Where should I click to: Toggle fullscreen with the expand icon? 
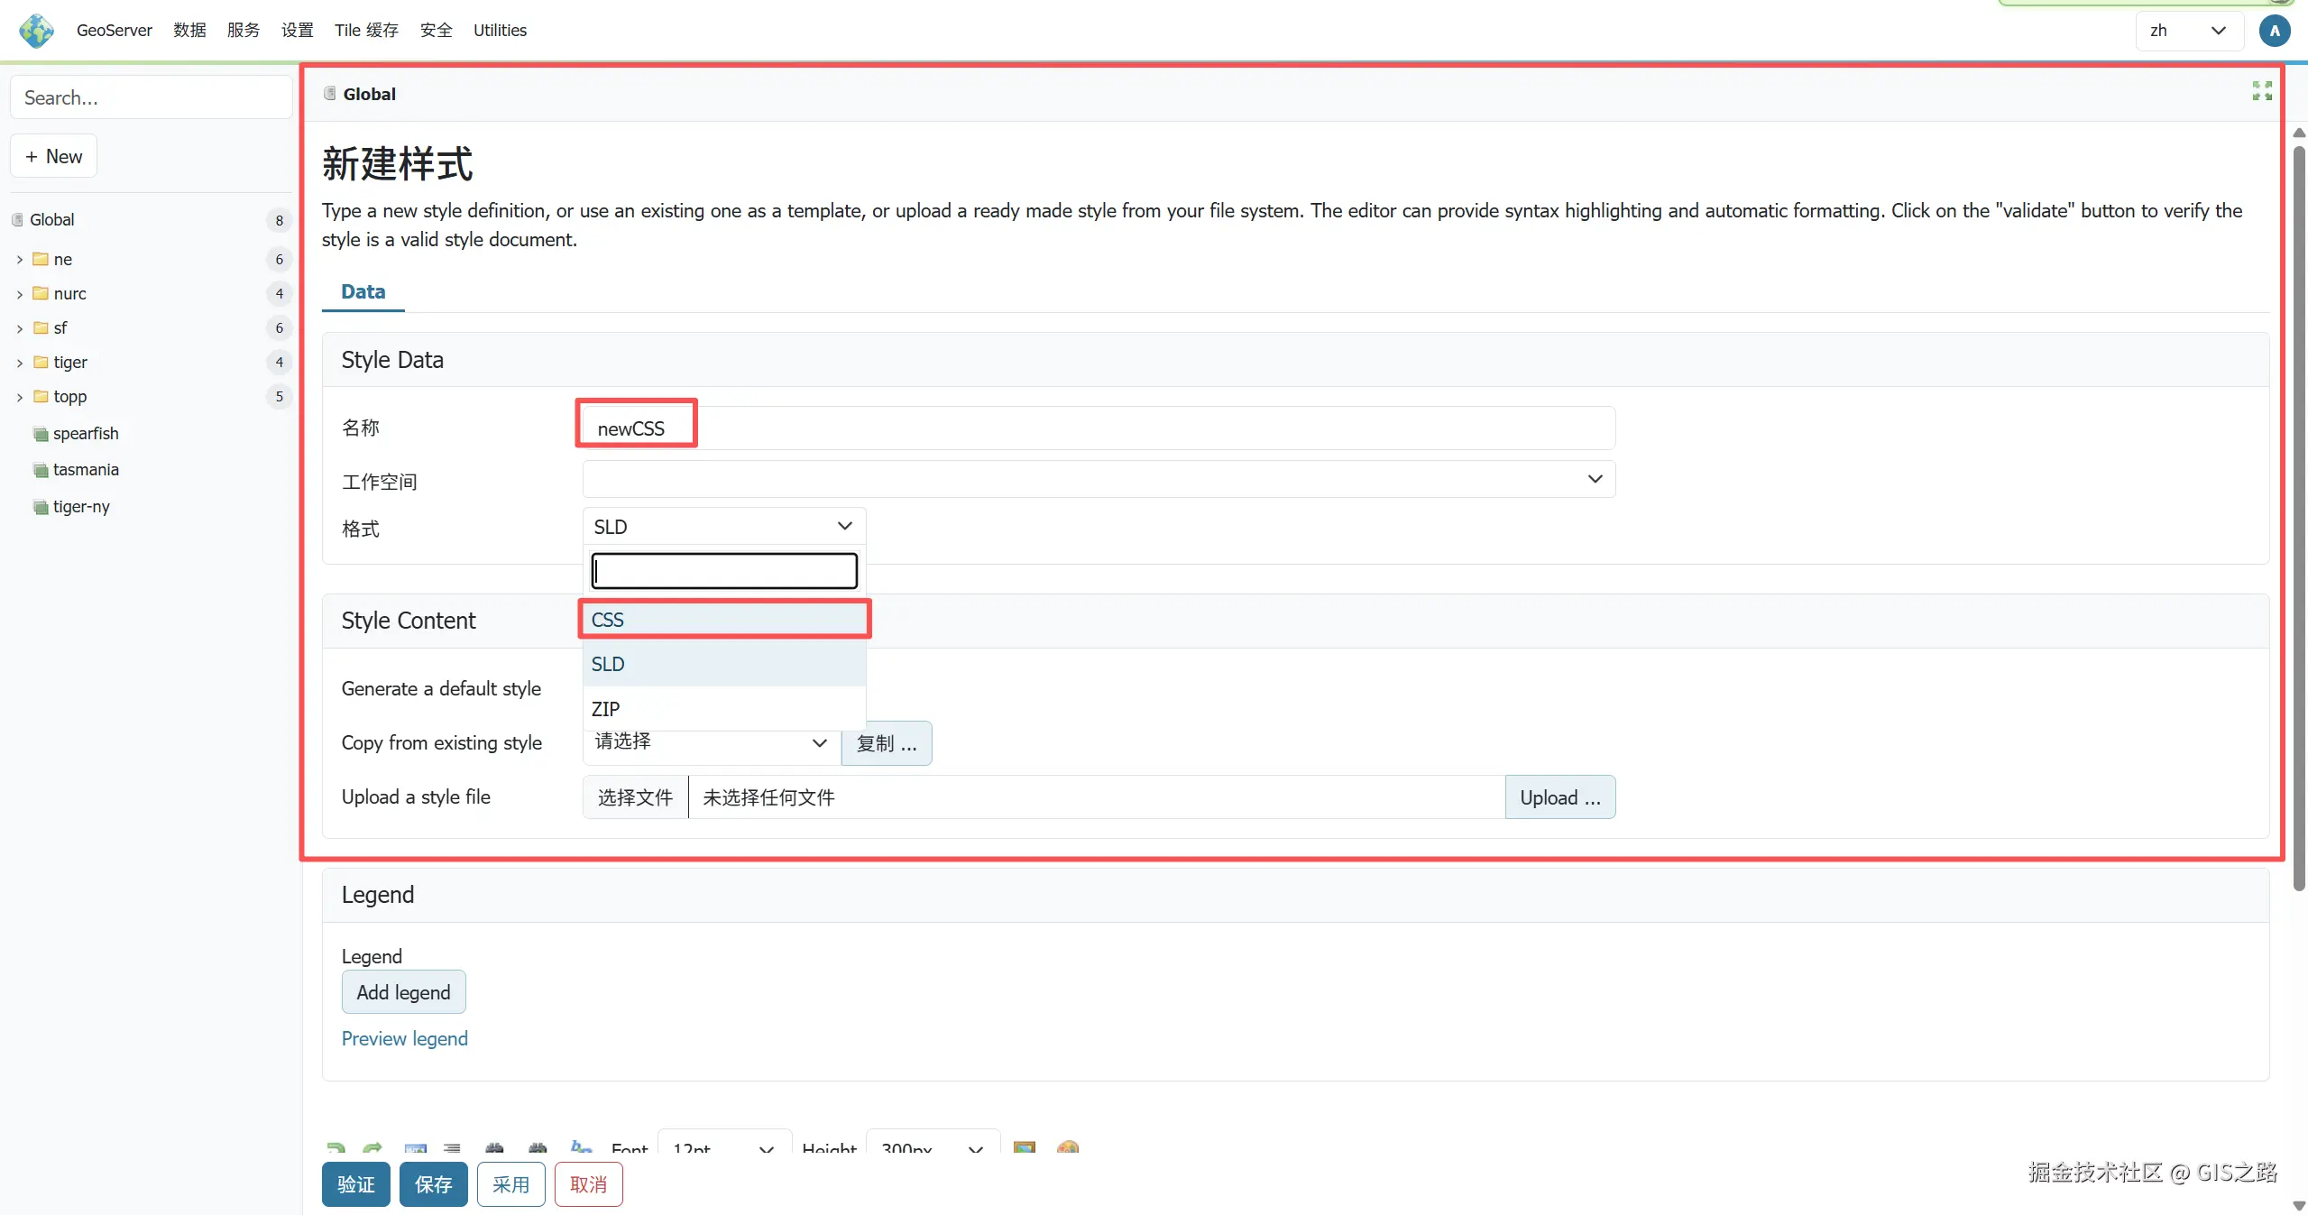point(2261,91)
